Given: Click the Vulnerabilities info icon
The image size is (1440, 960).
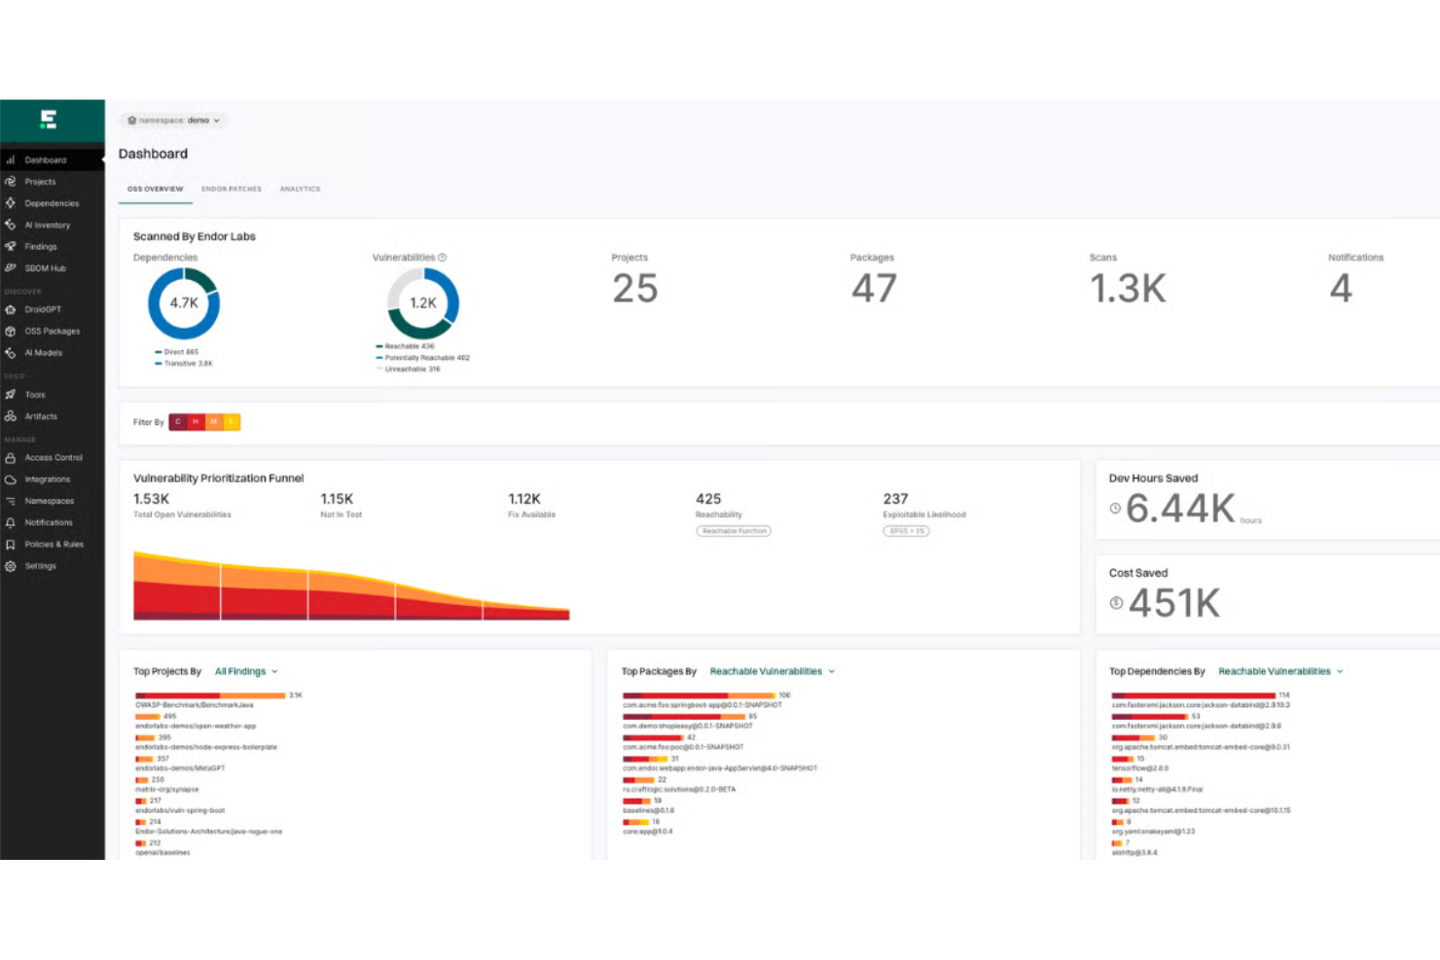Looking at the screenshot, I should click(x=443, y=258).
